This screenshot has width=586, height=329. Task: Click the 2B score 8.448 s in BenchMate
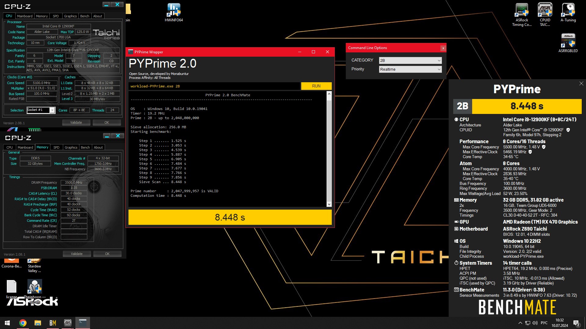[x=527, y=106]
